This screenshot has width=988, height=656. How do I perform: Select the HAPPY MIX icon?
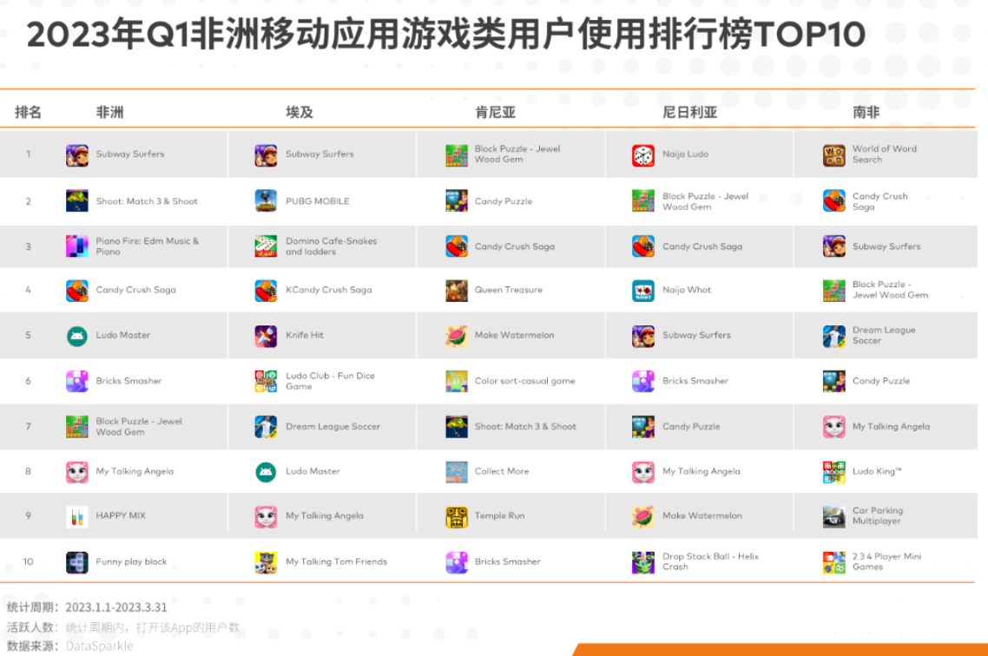[77, 516]
